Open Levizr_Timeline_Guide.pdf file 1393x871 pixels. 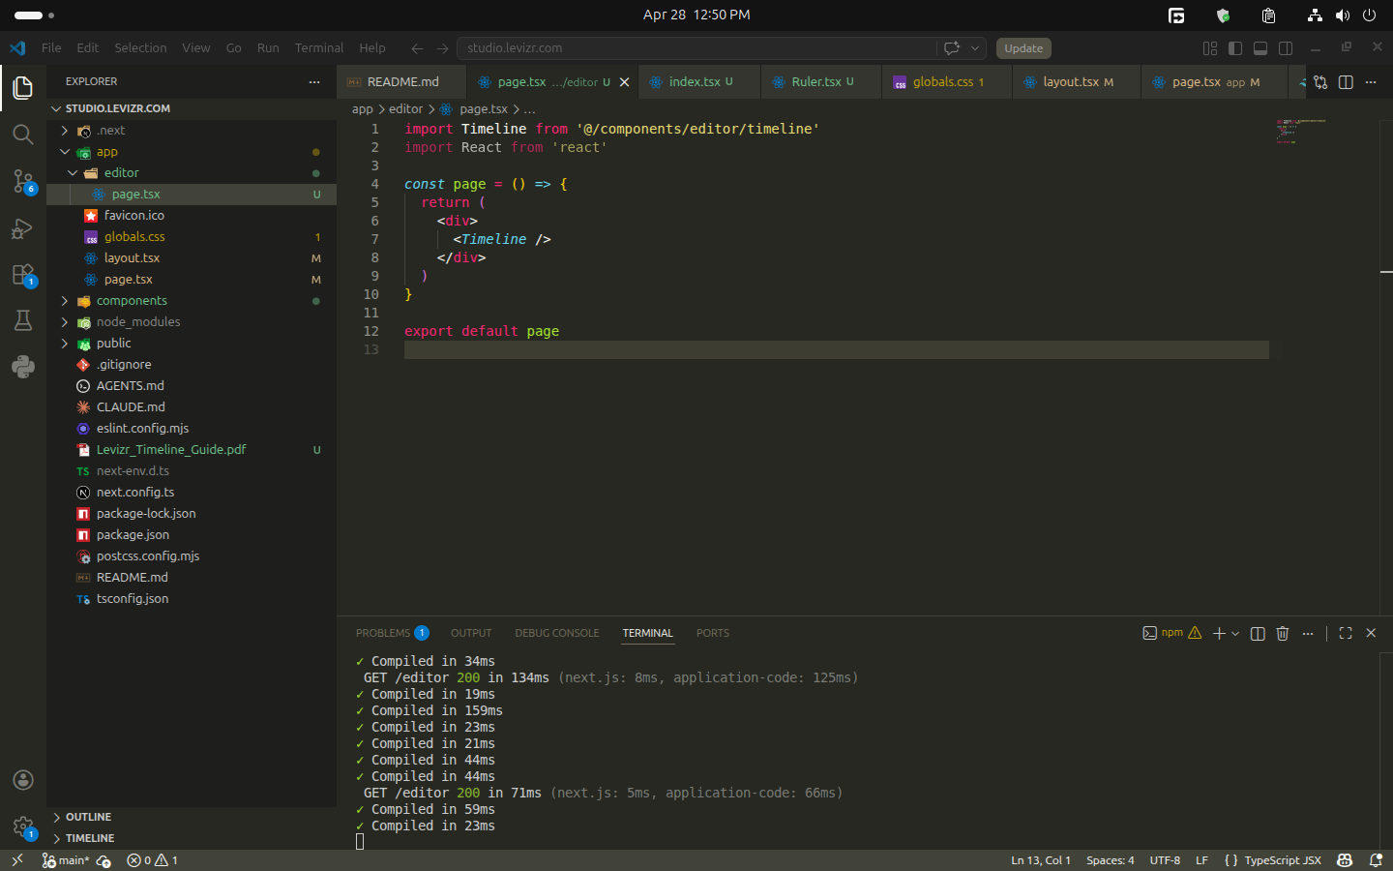pyautogui.click(x=192, y=450)
